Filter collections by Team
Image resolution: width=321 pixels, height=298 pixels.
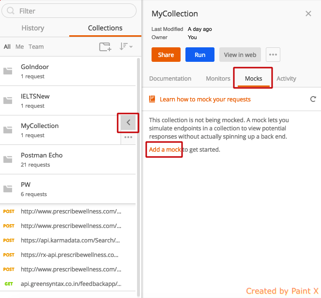point(36,47)
